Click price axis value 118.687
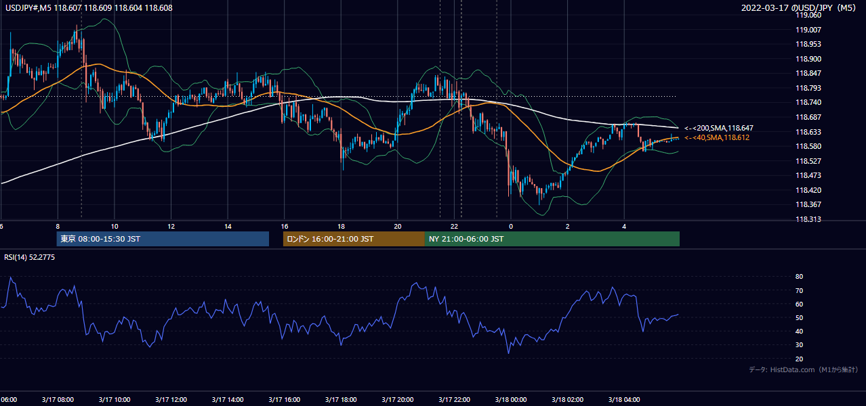The width and height of the screenshot is (866, 406). 809,117
